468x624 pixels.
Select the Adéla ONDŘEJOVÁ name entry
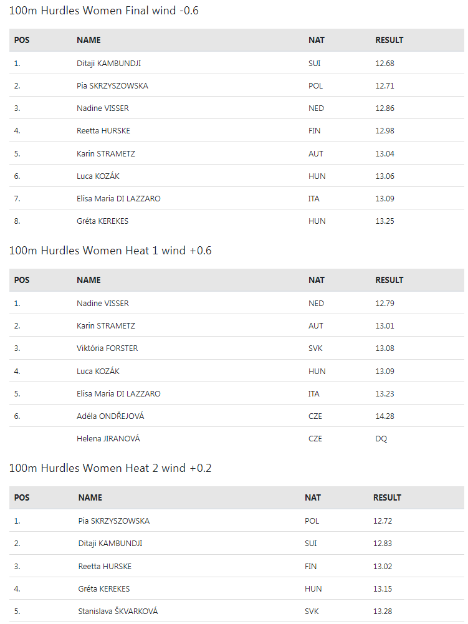(110, 416)
